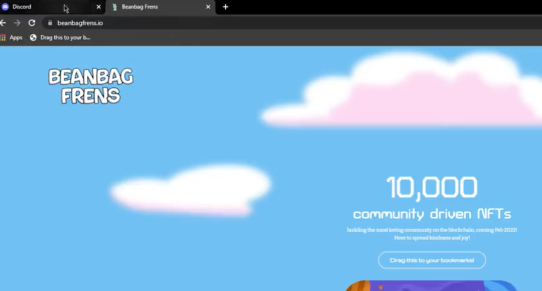This screenshot has width=542, height=291.
Task: Reload the current page
Action: [x=32, y=23]
